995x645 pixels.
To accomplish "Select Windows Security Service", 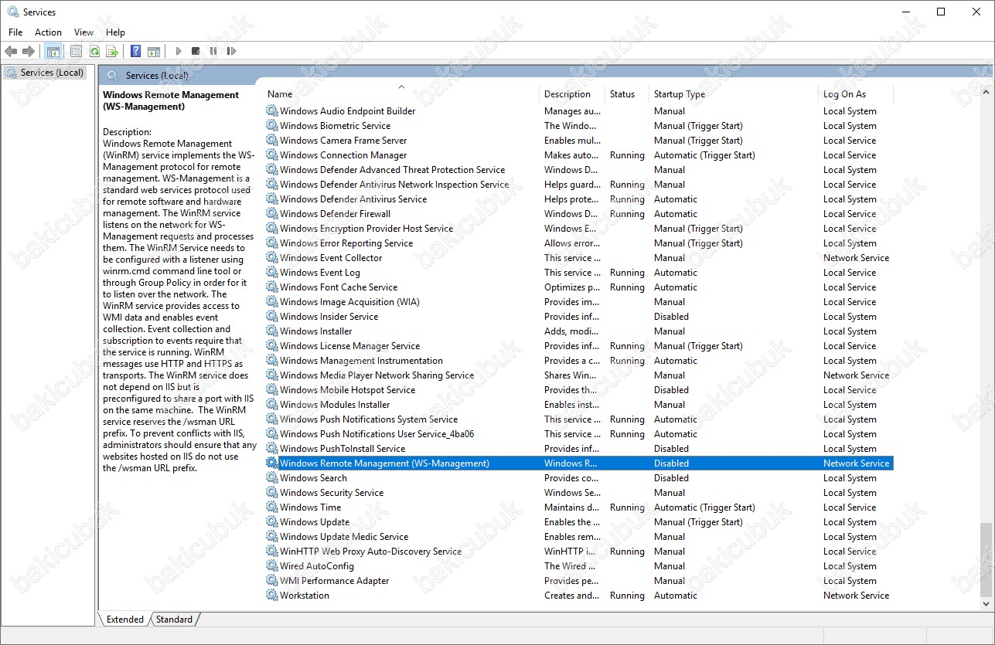I will [579, 493].
